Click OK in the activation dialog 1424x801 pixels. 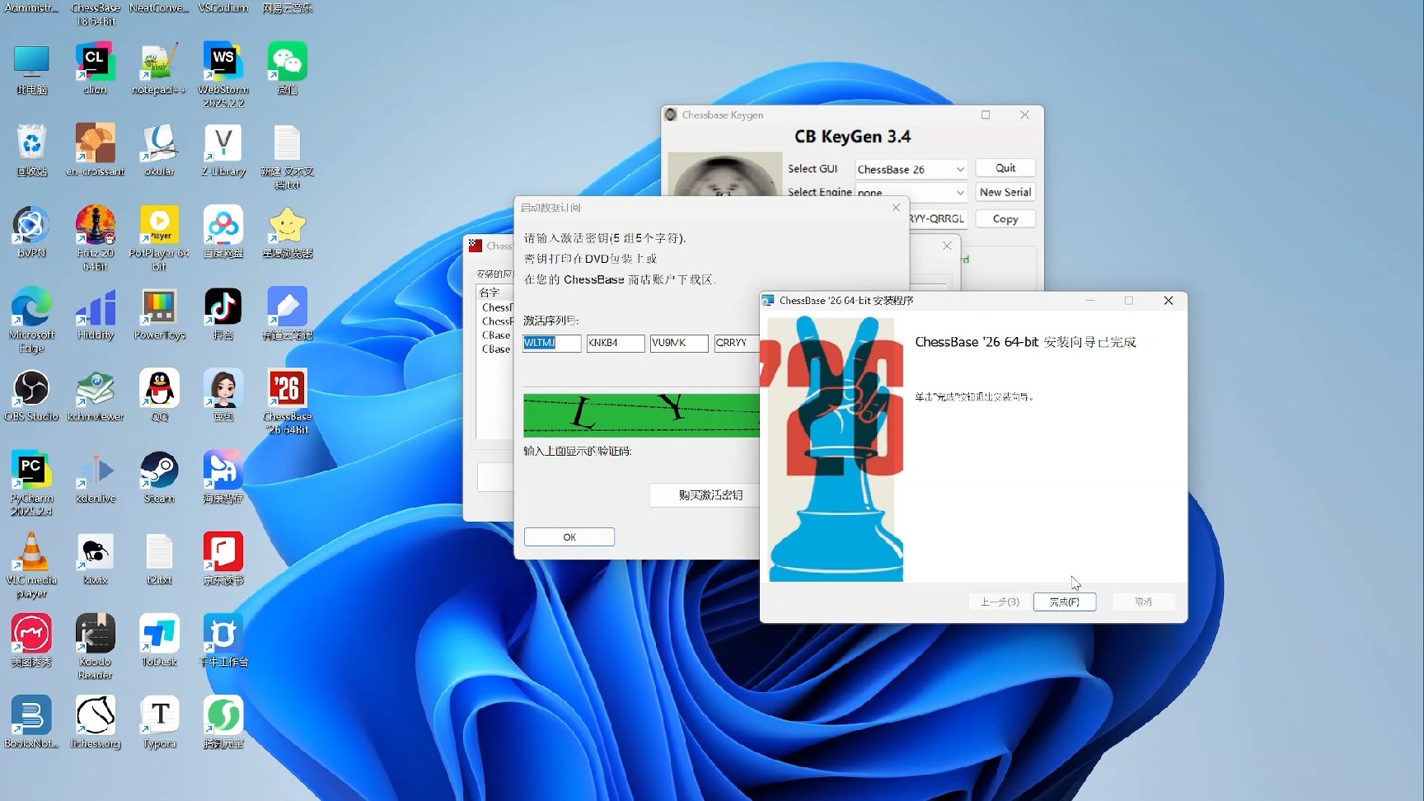569,537
